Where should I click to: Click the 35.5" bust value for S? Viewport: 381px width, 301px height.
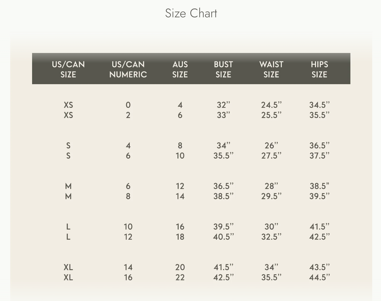coord(223,156)
